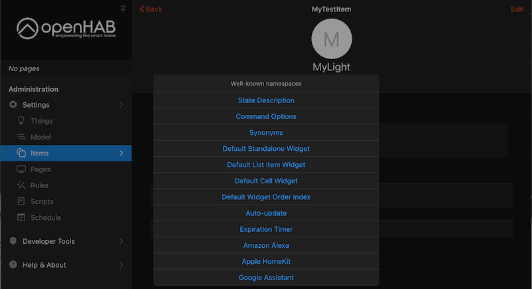
Task: Click the Schedule calendar icon
Action: coord(21,217)
